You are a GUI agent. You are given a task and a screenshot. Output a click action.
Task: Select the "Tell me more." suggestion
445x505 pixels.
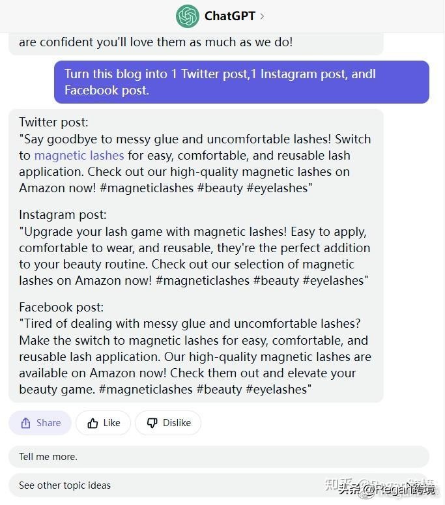(48, 457)
